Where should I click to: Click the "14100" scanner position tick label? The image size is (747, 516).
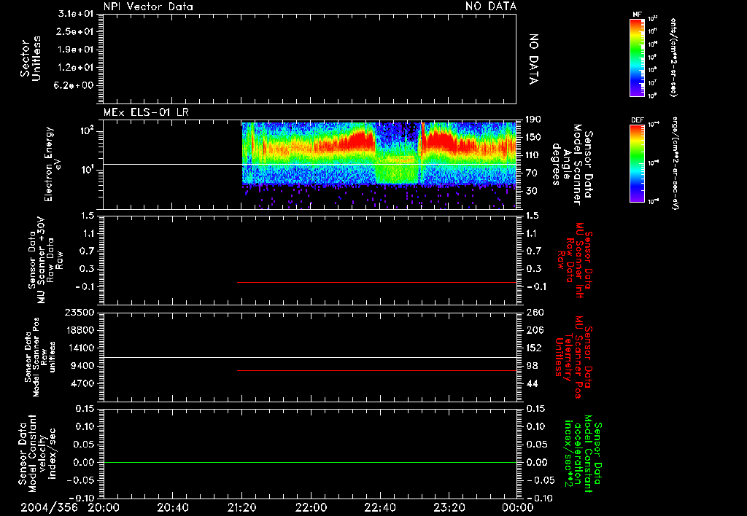(x=80, y=348)
